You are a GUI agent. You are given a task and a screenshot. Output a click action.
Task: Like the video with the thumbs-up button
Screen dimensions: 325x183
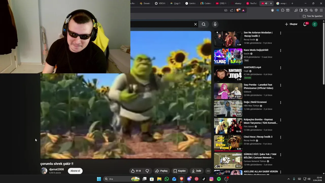coord(136,171)
